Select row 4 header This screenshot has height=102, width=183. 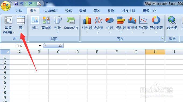tap(5, 72)
